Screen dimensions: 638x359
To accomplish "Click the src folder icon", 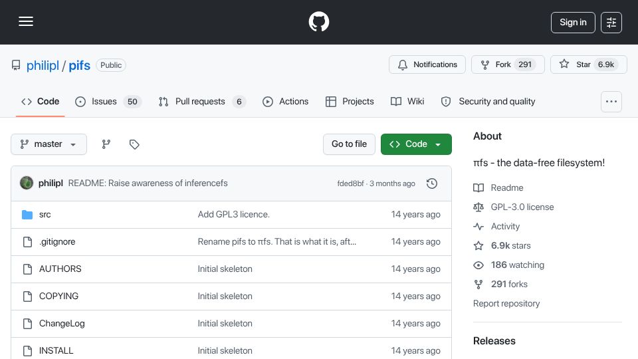I will tap(27, 215).
